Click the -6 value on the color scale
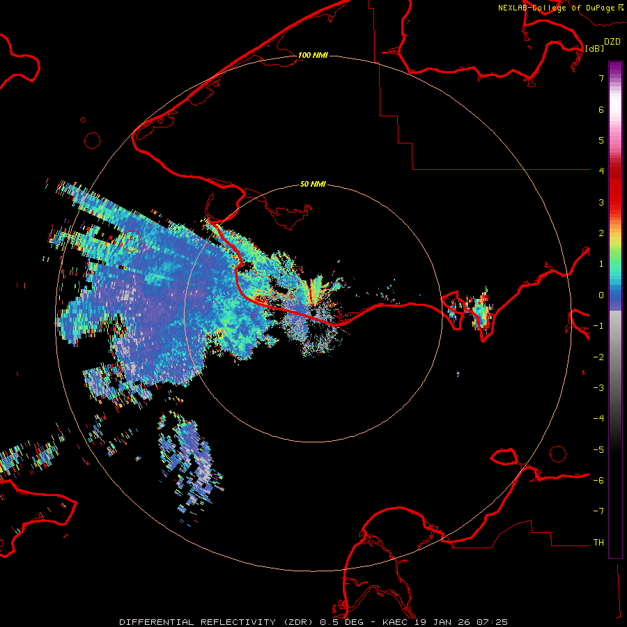627x627 pixels. [598, 481]
